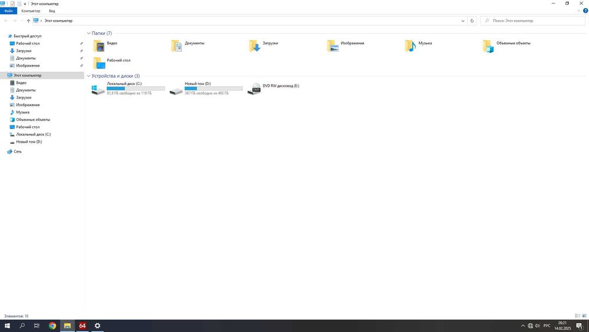The image size is (589, 332).
Task: Switch to large icons view in status bar
Action: 584,316
